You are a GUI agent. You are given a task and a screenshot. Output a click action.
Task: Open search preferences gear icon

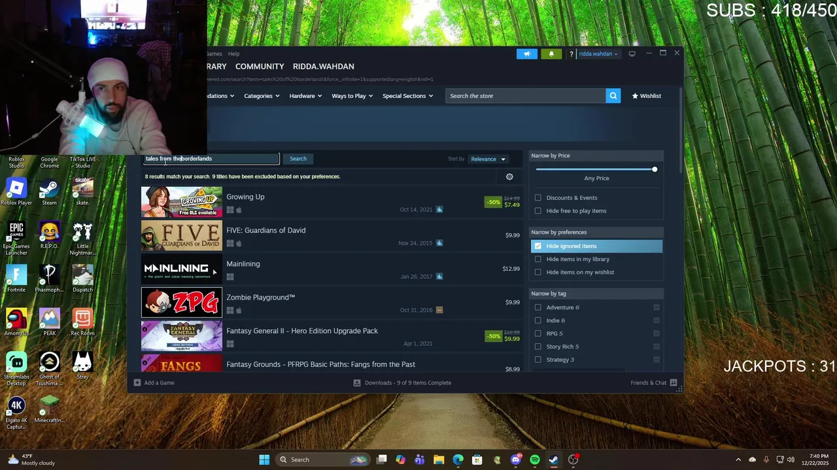pyautogui.click(x=509, y=176)
